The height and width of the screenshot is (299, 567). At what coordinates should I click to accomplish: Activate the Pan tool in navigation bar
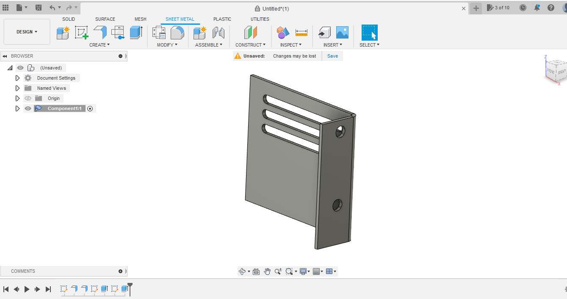[x=267, y=271]
